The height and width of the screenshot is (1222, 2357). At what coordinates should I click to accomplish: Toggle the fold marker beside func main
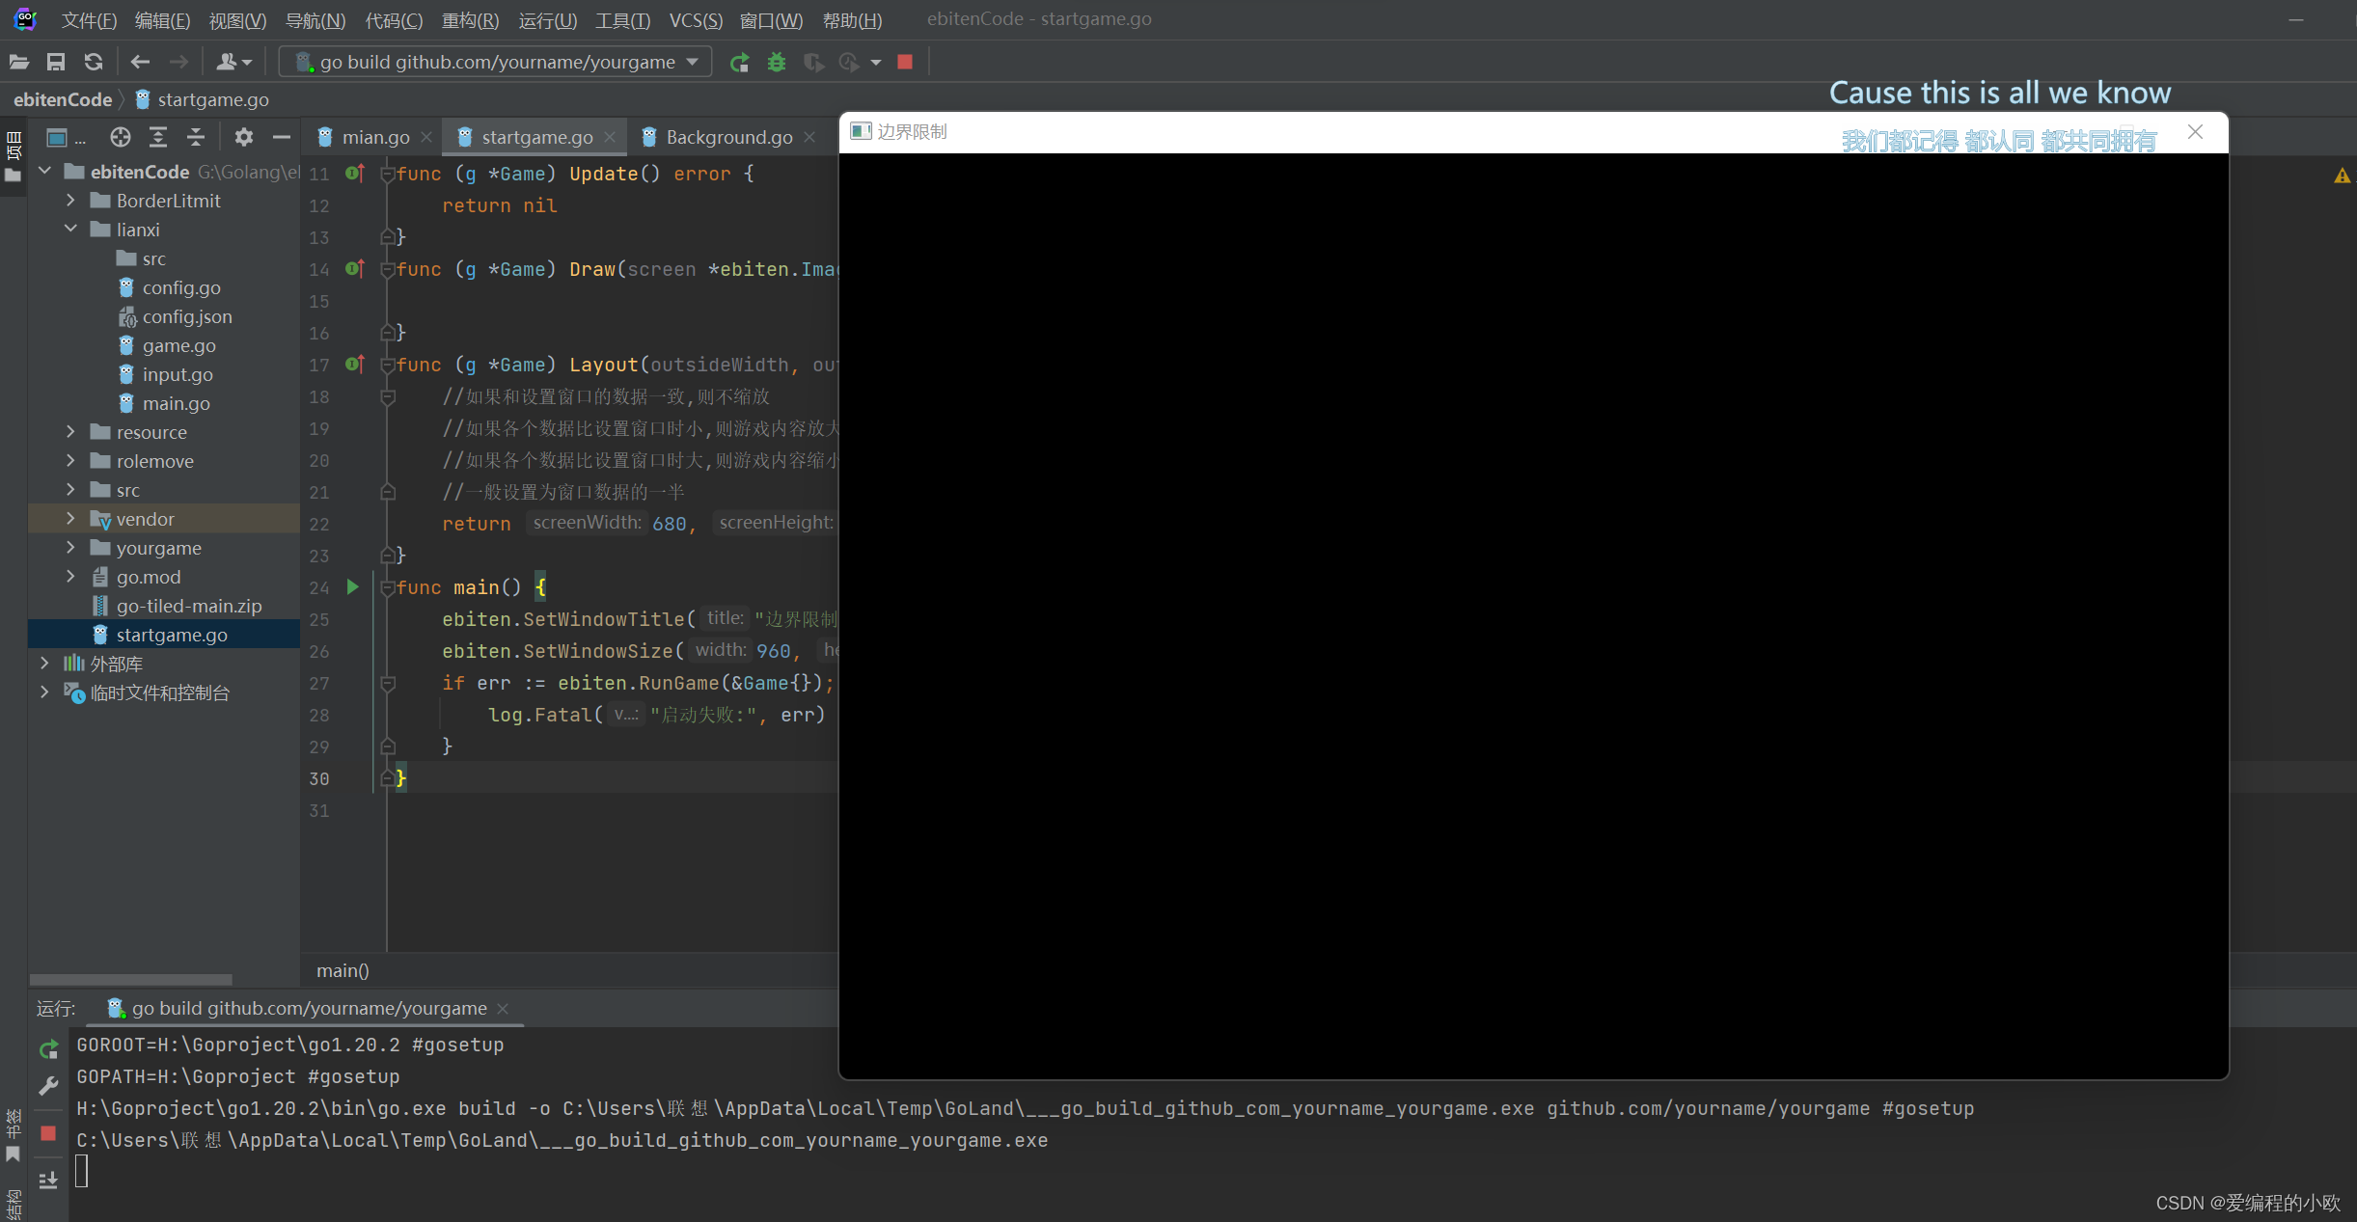[x=388, y=587]
